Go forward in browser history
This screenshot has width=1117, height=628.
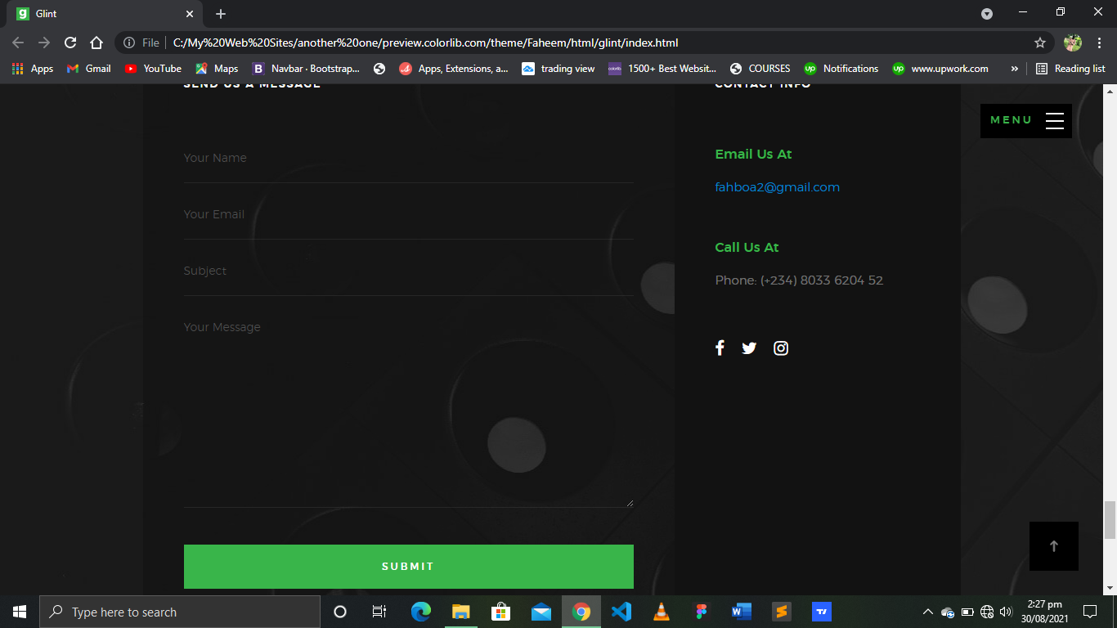click(44, 43)
